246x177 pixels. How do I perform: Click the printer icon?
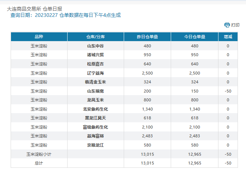pyautogui.click(x=227, y=25)
